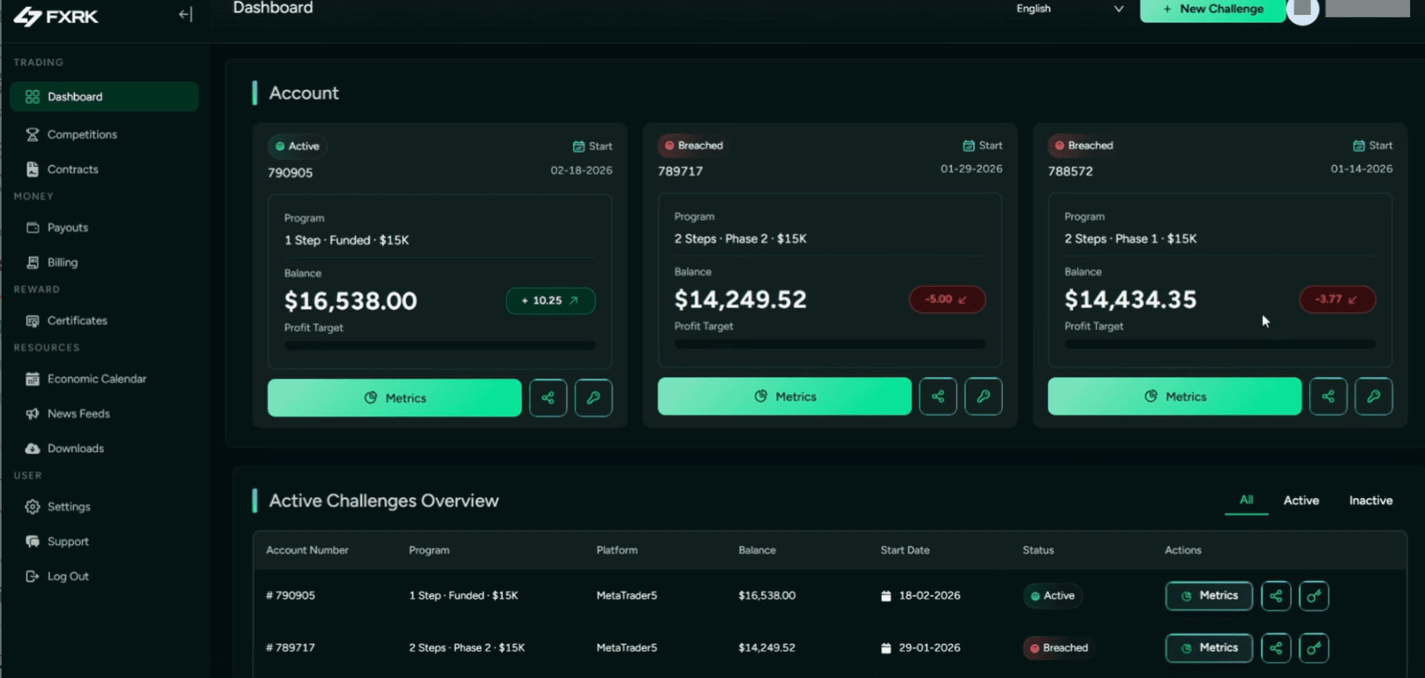Click the 29-01-2026 start date cell
1425x678 pixels.
[921, 648]
